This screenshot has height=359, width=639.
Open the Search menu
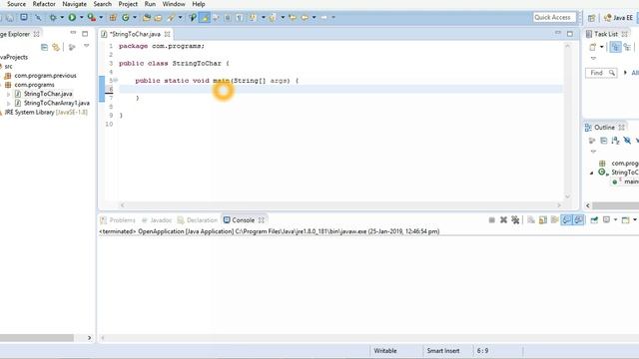102,4
